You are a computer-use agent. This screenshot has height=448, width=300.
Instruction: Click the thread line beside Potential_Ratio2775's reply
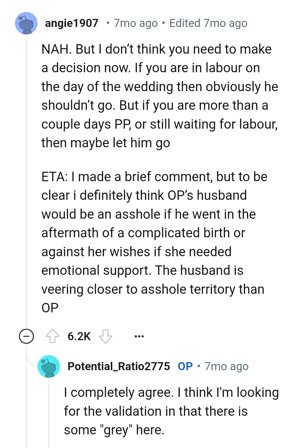click(x=49, y=414)
